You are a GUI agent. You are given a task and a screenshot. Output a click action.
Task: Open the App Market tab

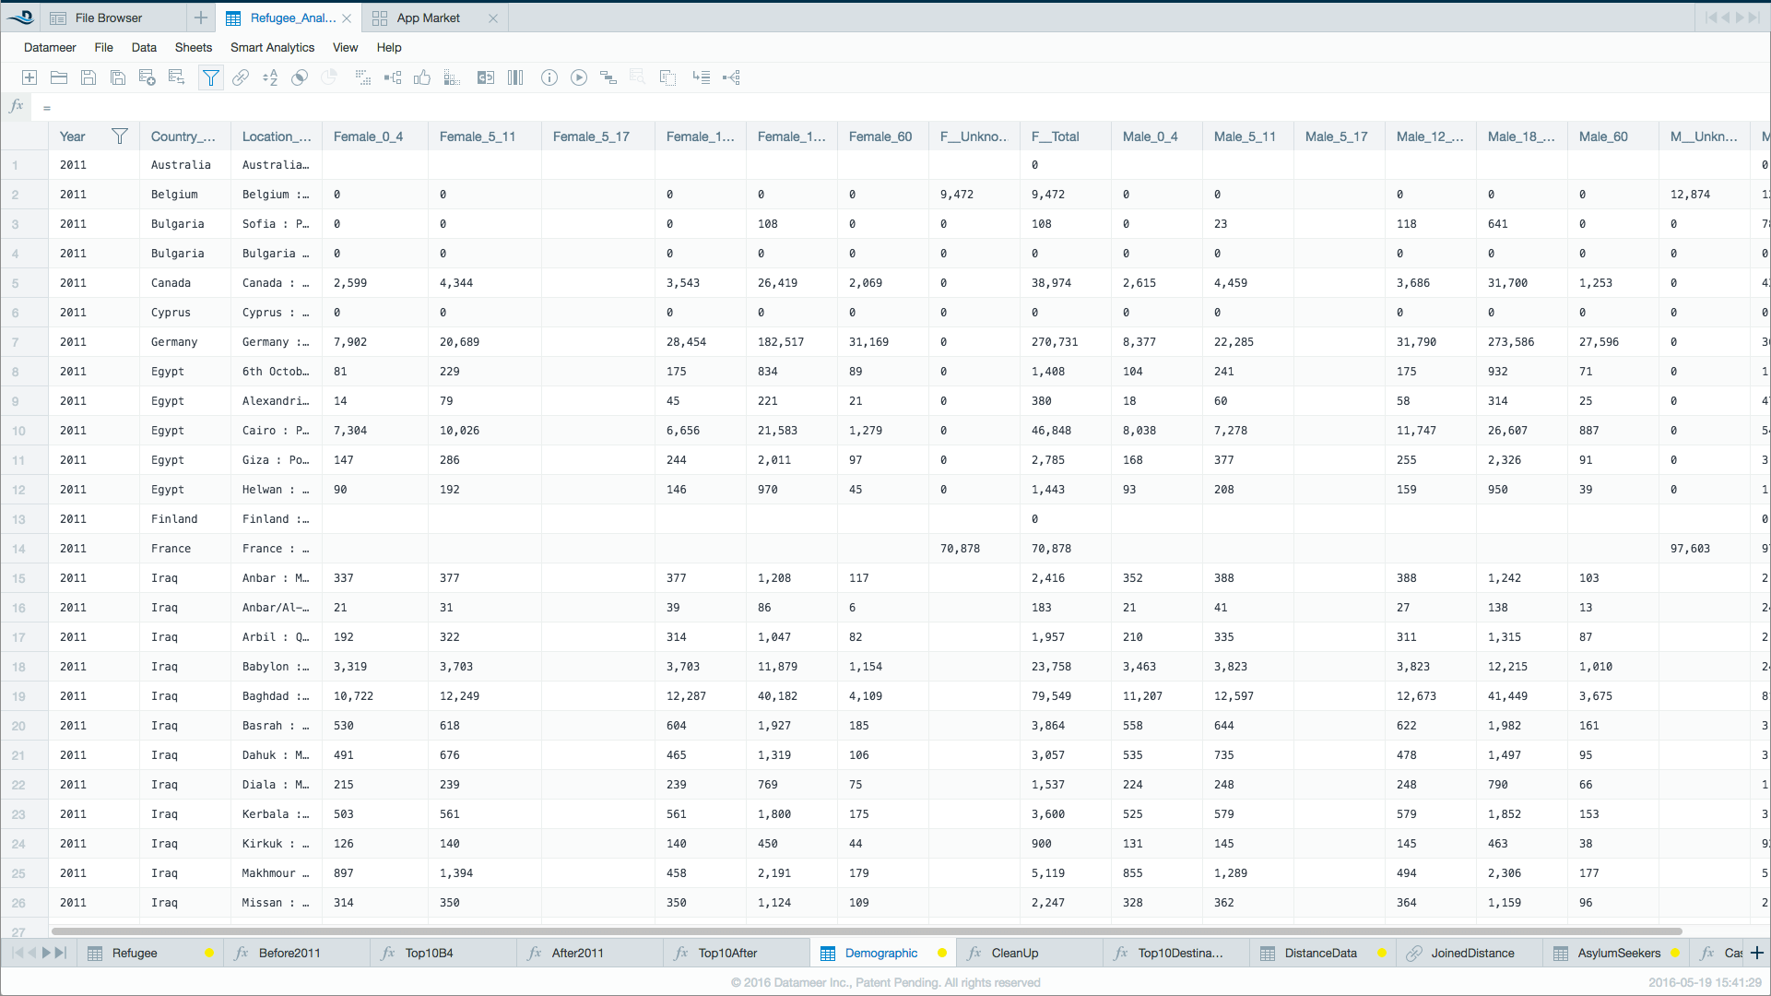click(x=428, y=18)
